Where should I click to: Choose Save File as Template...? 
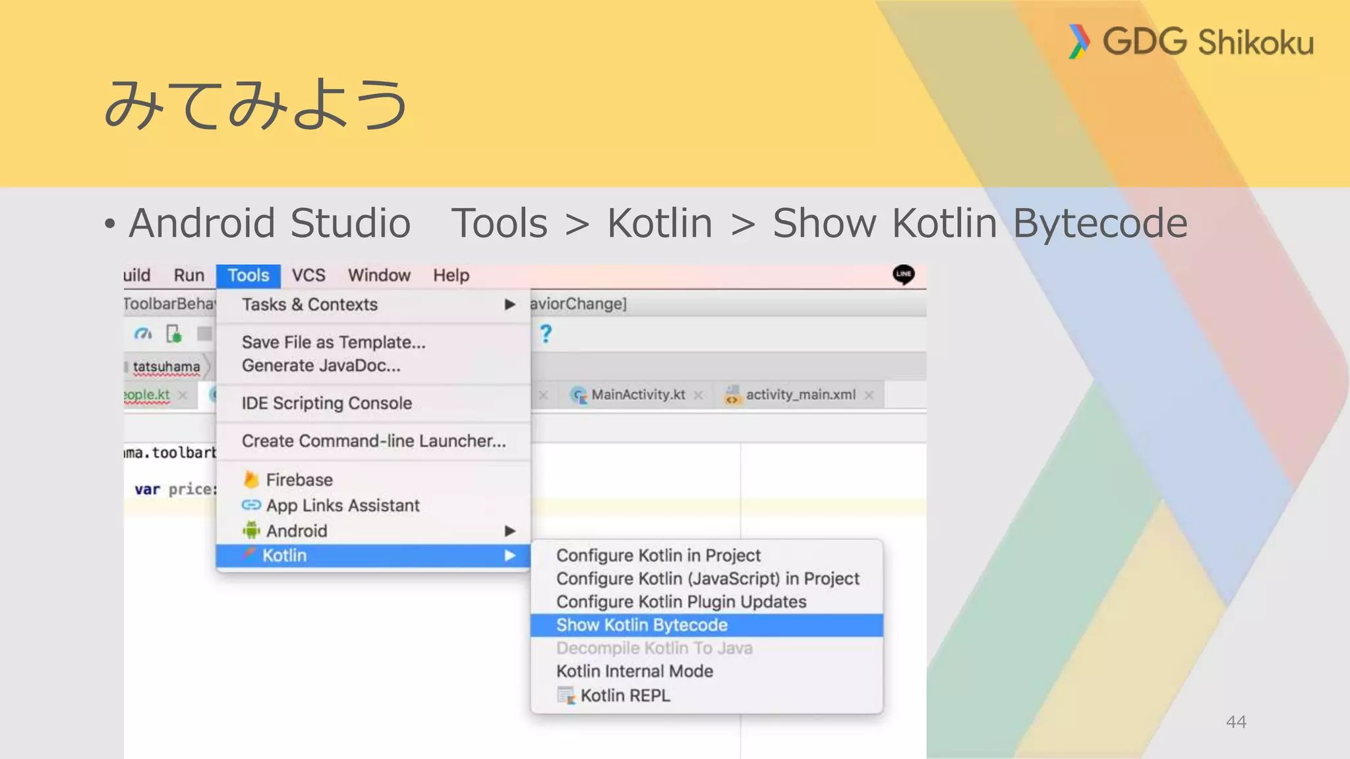click(373, 342)
